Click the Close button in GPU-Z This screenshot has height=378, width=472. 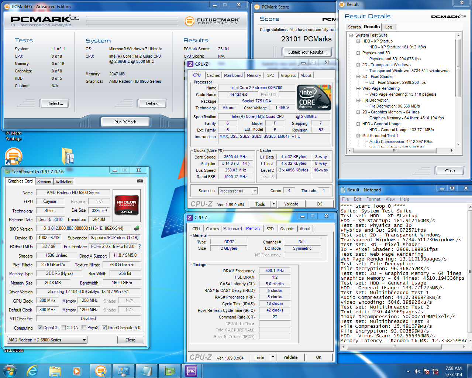click(130, 340)
